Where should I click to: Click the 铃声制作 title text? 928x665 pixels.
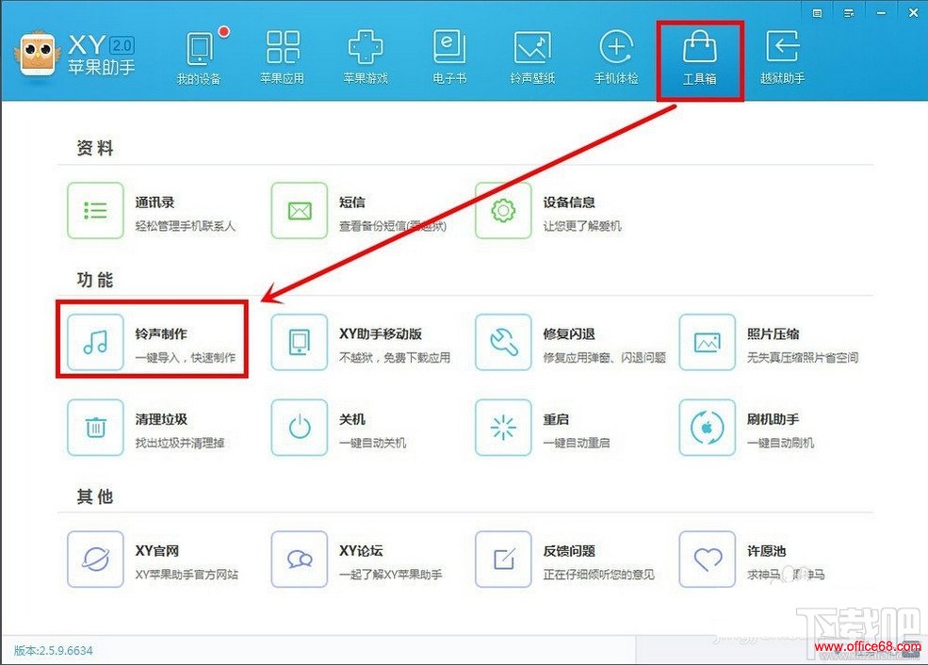pos(161,333)
